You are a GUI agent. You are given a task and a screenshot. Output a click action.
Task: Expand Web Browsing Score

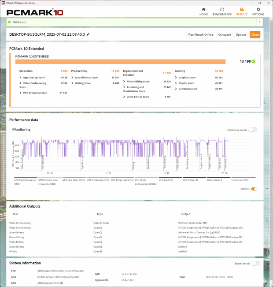coord(21,93)
